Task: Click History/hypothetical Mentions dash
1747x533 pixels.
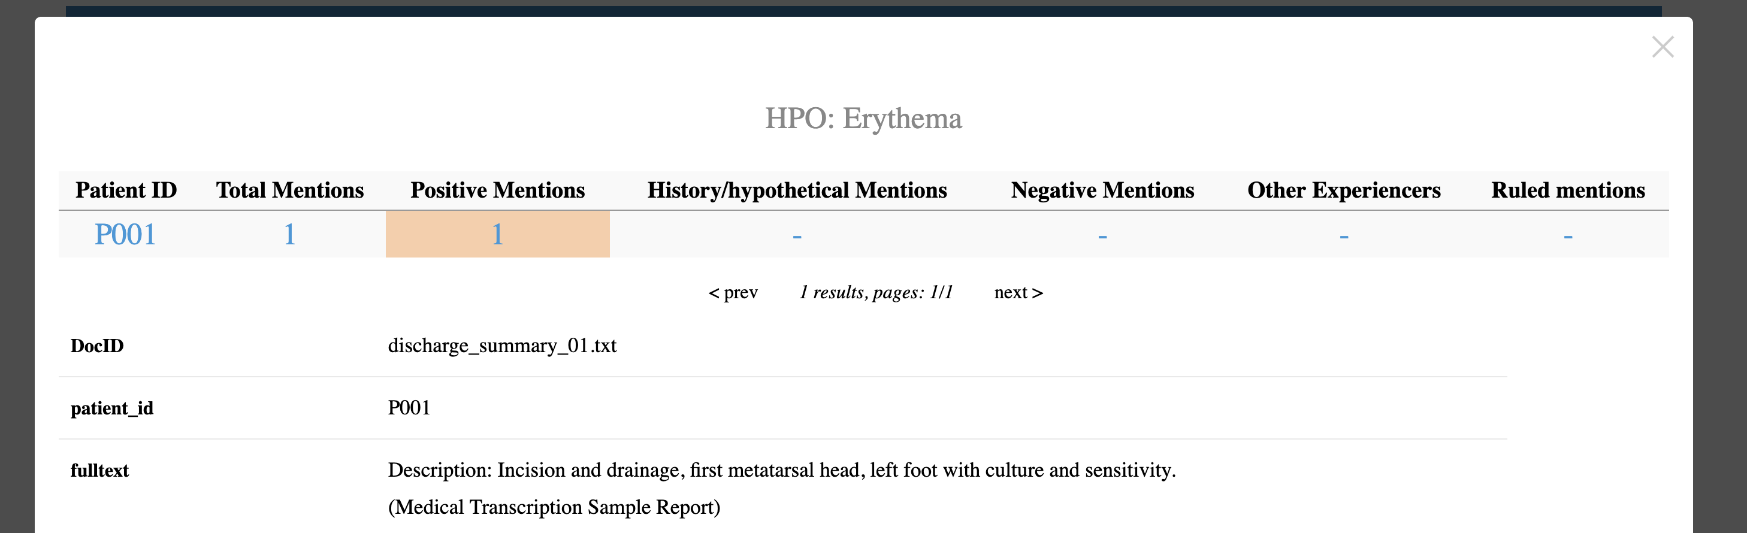Action: pyautogui.click(x=797, y=236)
